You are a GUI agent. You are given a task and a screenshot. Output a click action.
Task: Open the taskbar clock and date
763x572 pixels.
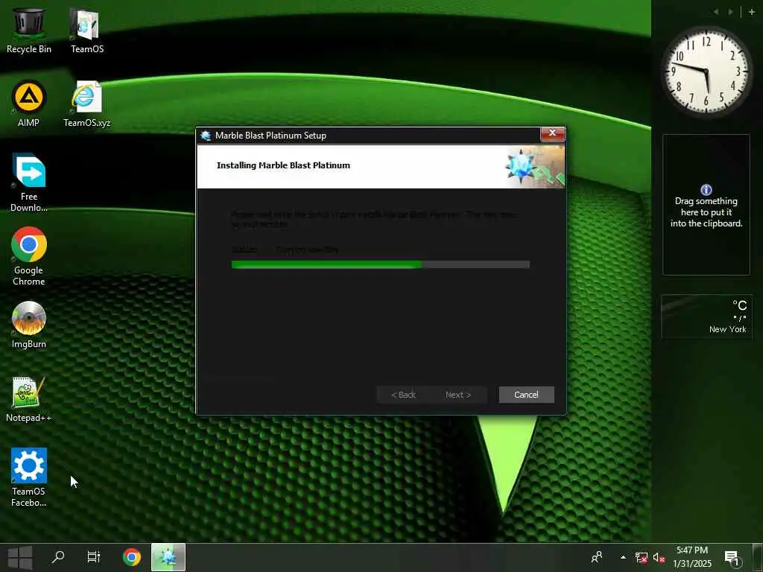click(692, 557)
